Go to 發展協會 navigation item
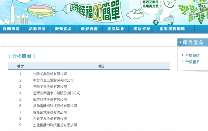208x131 pixels. pos(116,29)
